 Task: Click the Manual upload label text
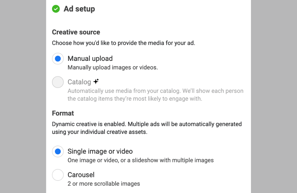tap(90, 58)
